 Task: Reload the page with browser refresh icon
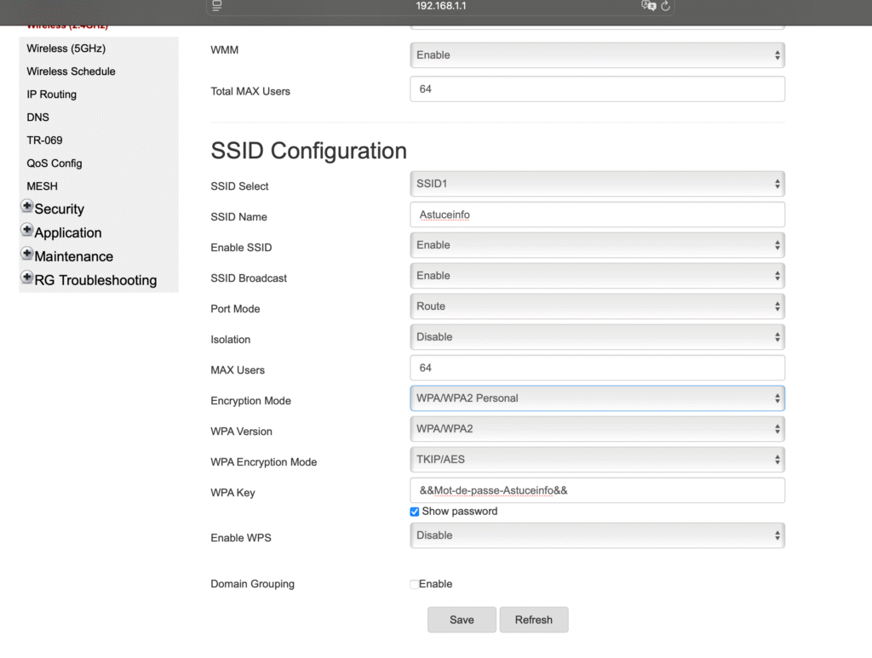coord(665,6)
